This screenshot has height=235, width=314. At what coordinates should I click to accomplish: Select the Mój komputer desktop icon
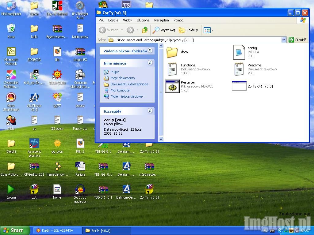11,8
